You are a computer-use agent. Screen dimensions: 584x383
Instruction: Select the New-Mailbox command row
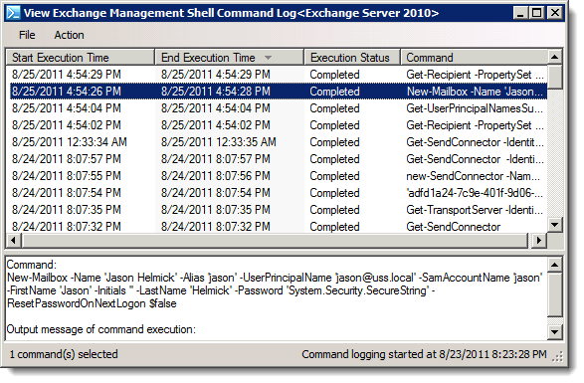(x=279, y=92)
